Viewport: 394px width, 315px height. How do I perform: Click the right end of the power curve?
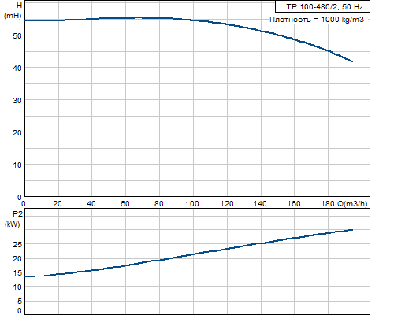point(352,230)
